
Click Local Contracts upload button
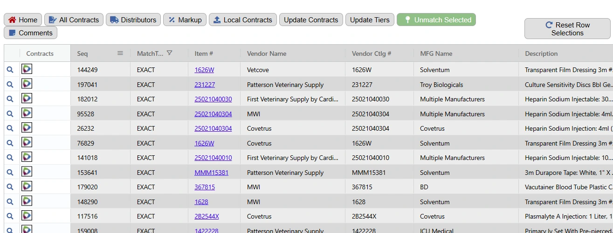(243, 20)
